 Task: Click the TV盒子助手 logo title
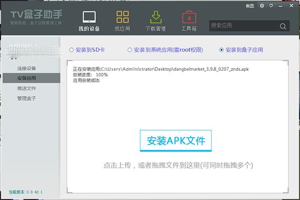point(36,15)
